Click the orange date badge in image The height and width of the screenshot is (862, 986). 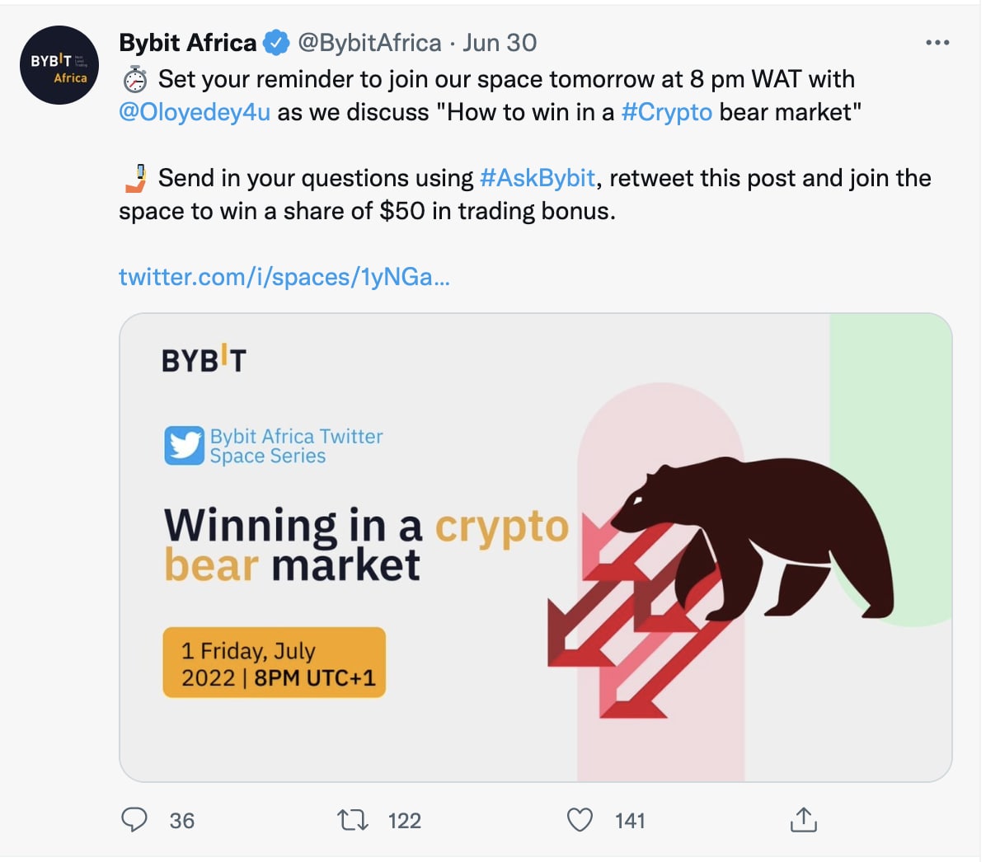click(x=274, y=663)
